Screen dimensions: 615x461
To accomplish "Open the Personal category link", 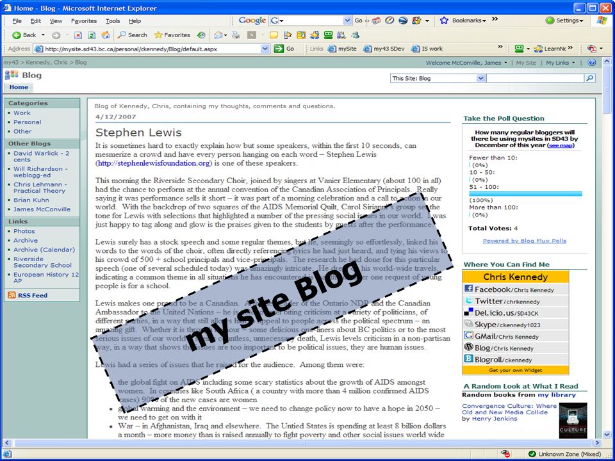I will [27, 122].
